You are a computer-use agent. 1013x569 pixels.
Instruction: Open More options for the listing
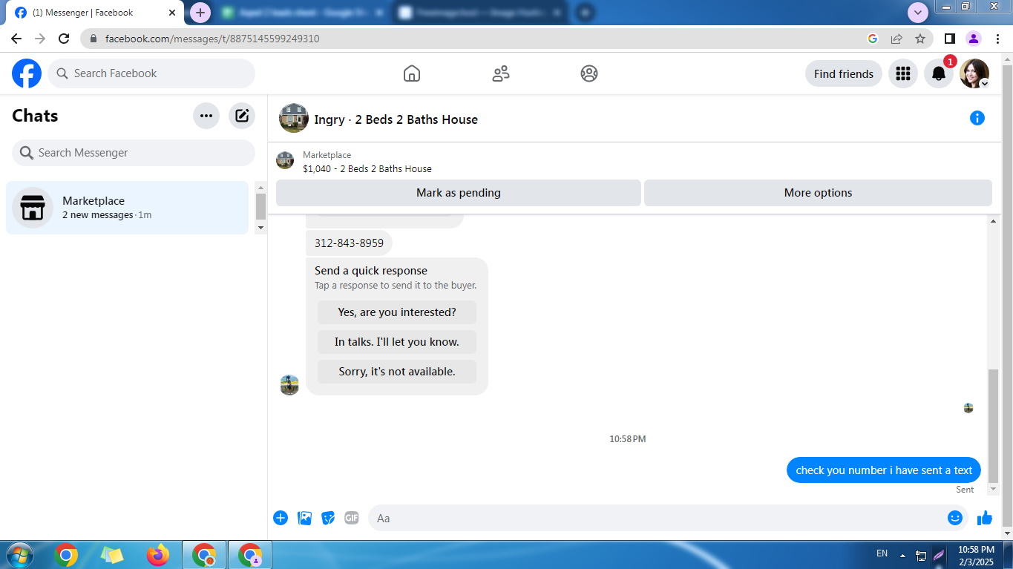pyautogui.click(x=818, y=193)
